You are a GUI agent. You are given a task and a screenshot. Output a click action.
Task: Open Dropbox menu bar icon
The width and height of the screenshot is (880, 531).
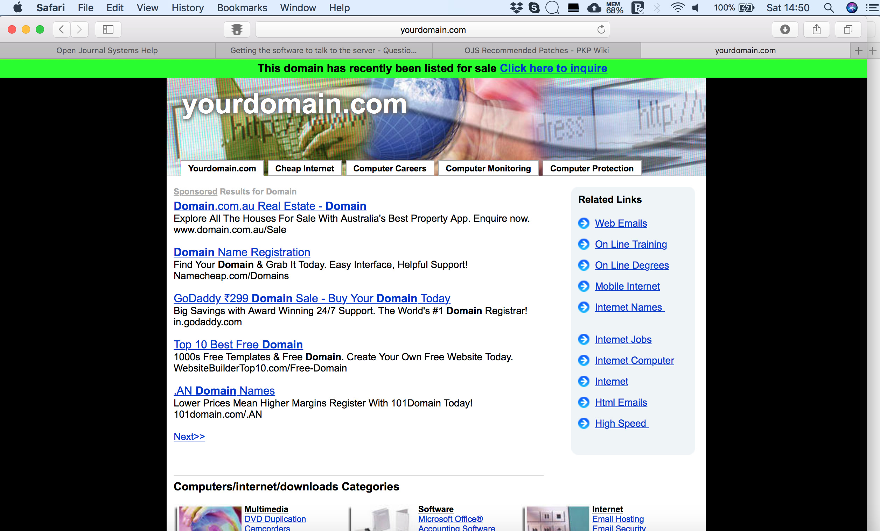516,7
